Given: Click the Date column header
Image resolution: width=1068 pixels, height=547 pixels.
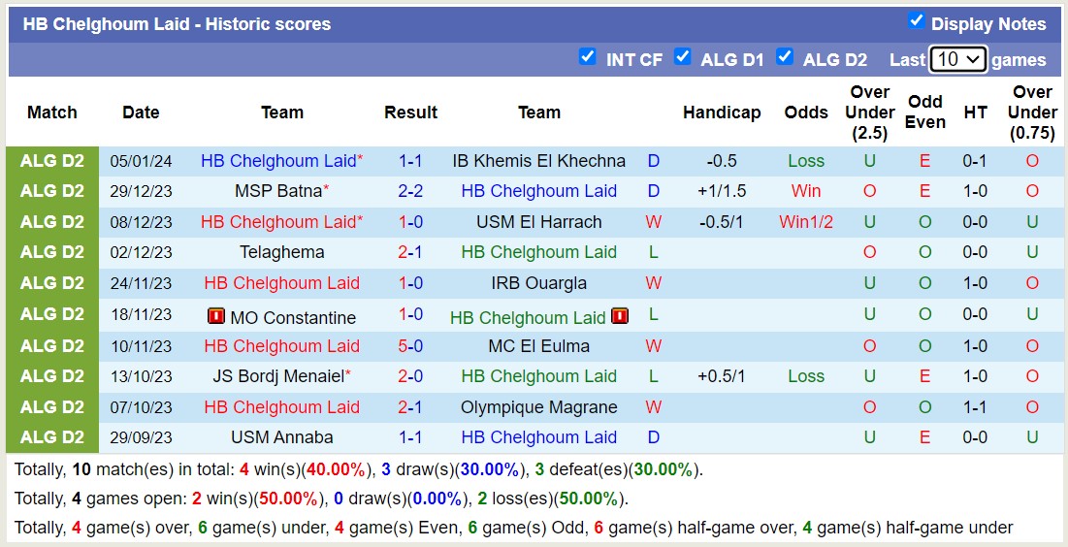Looking at the screenshot, I should [x=141, y=113].
